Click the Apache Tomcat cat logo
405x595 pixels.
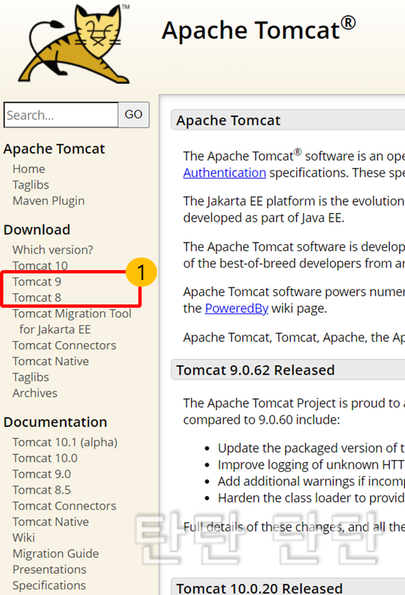(x=74, y=44)
